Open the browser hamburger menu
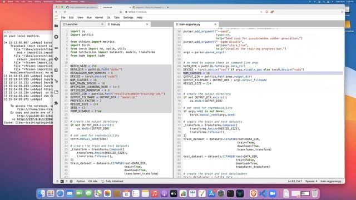 (342, 12)
